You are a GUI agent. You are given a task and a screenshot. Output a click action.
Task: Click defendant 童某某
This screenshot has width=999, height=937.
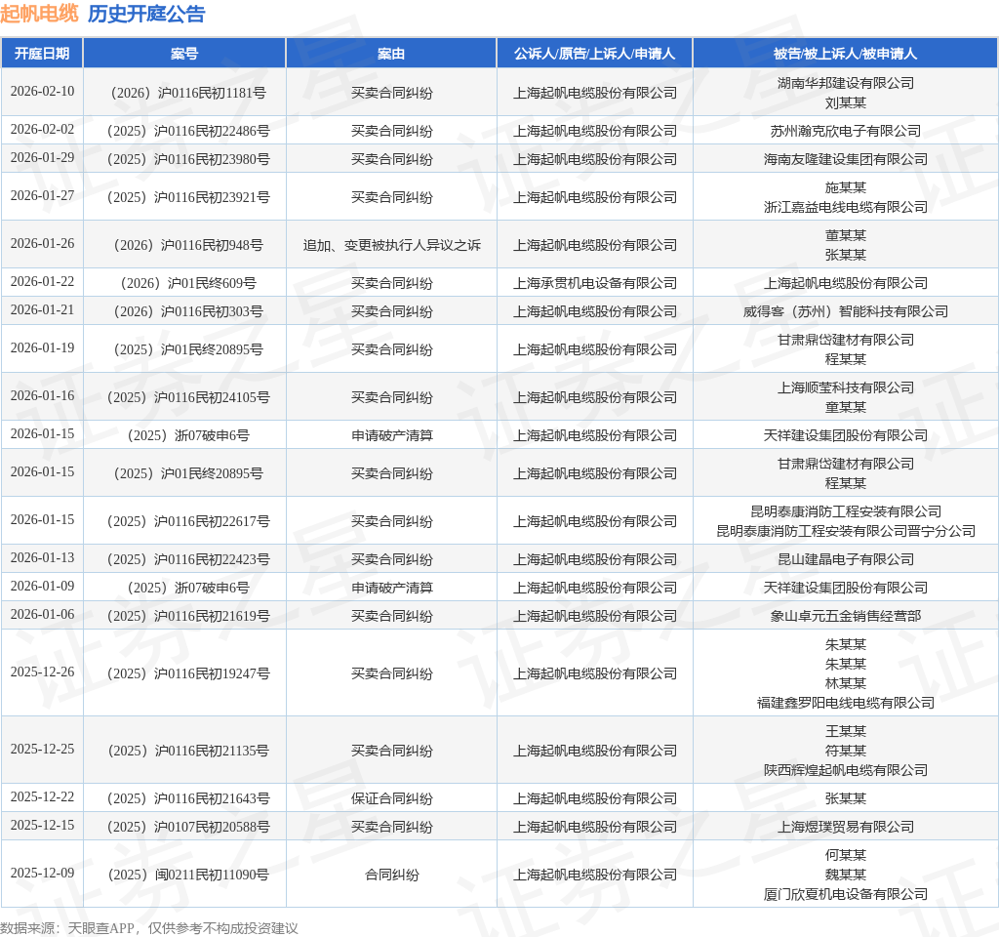tap(846, 407)
